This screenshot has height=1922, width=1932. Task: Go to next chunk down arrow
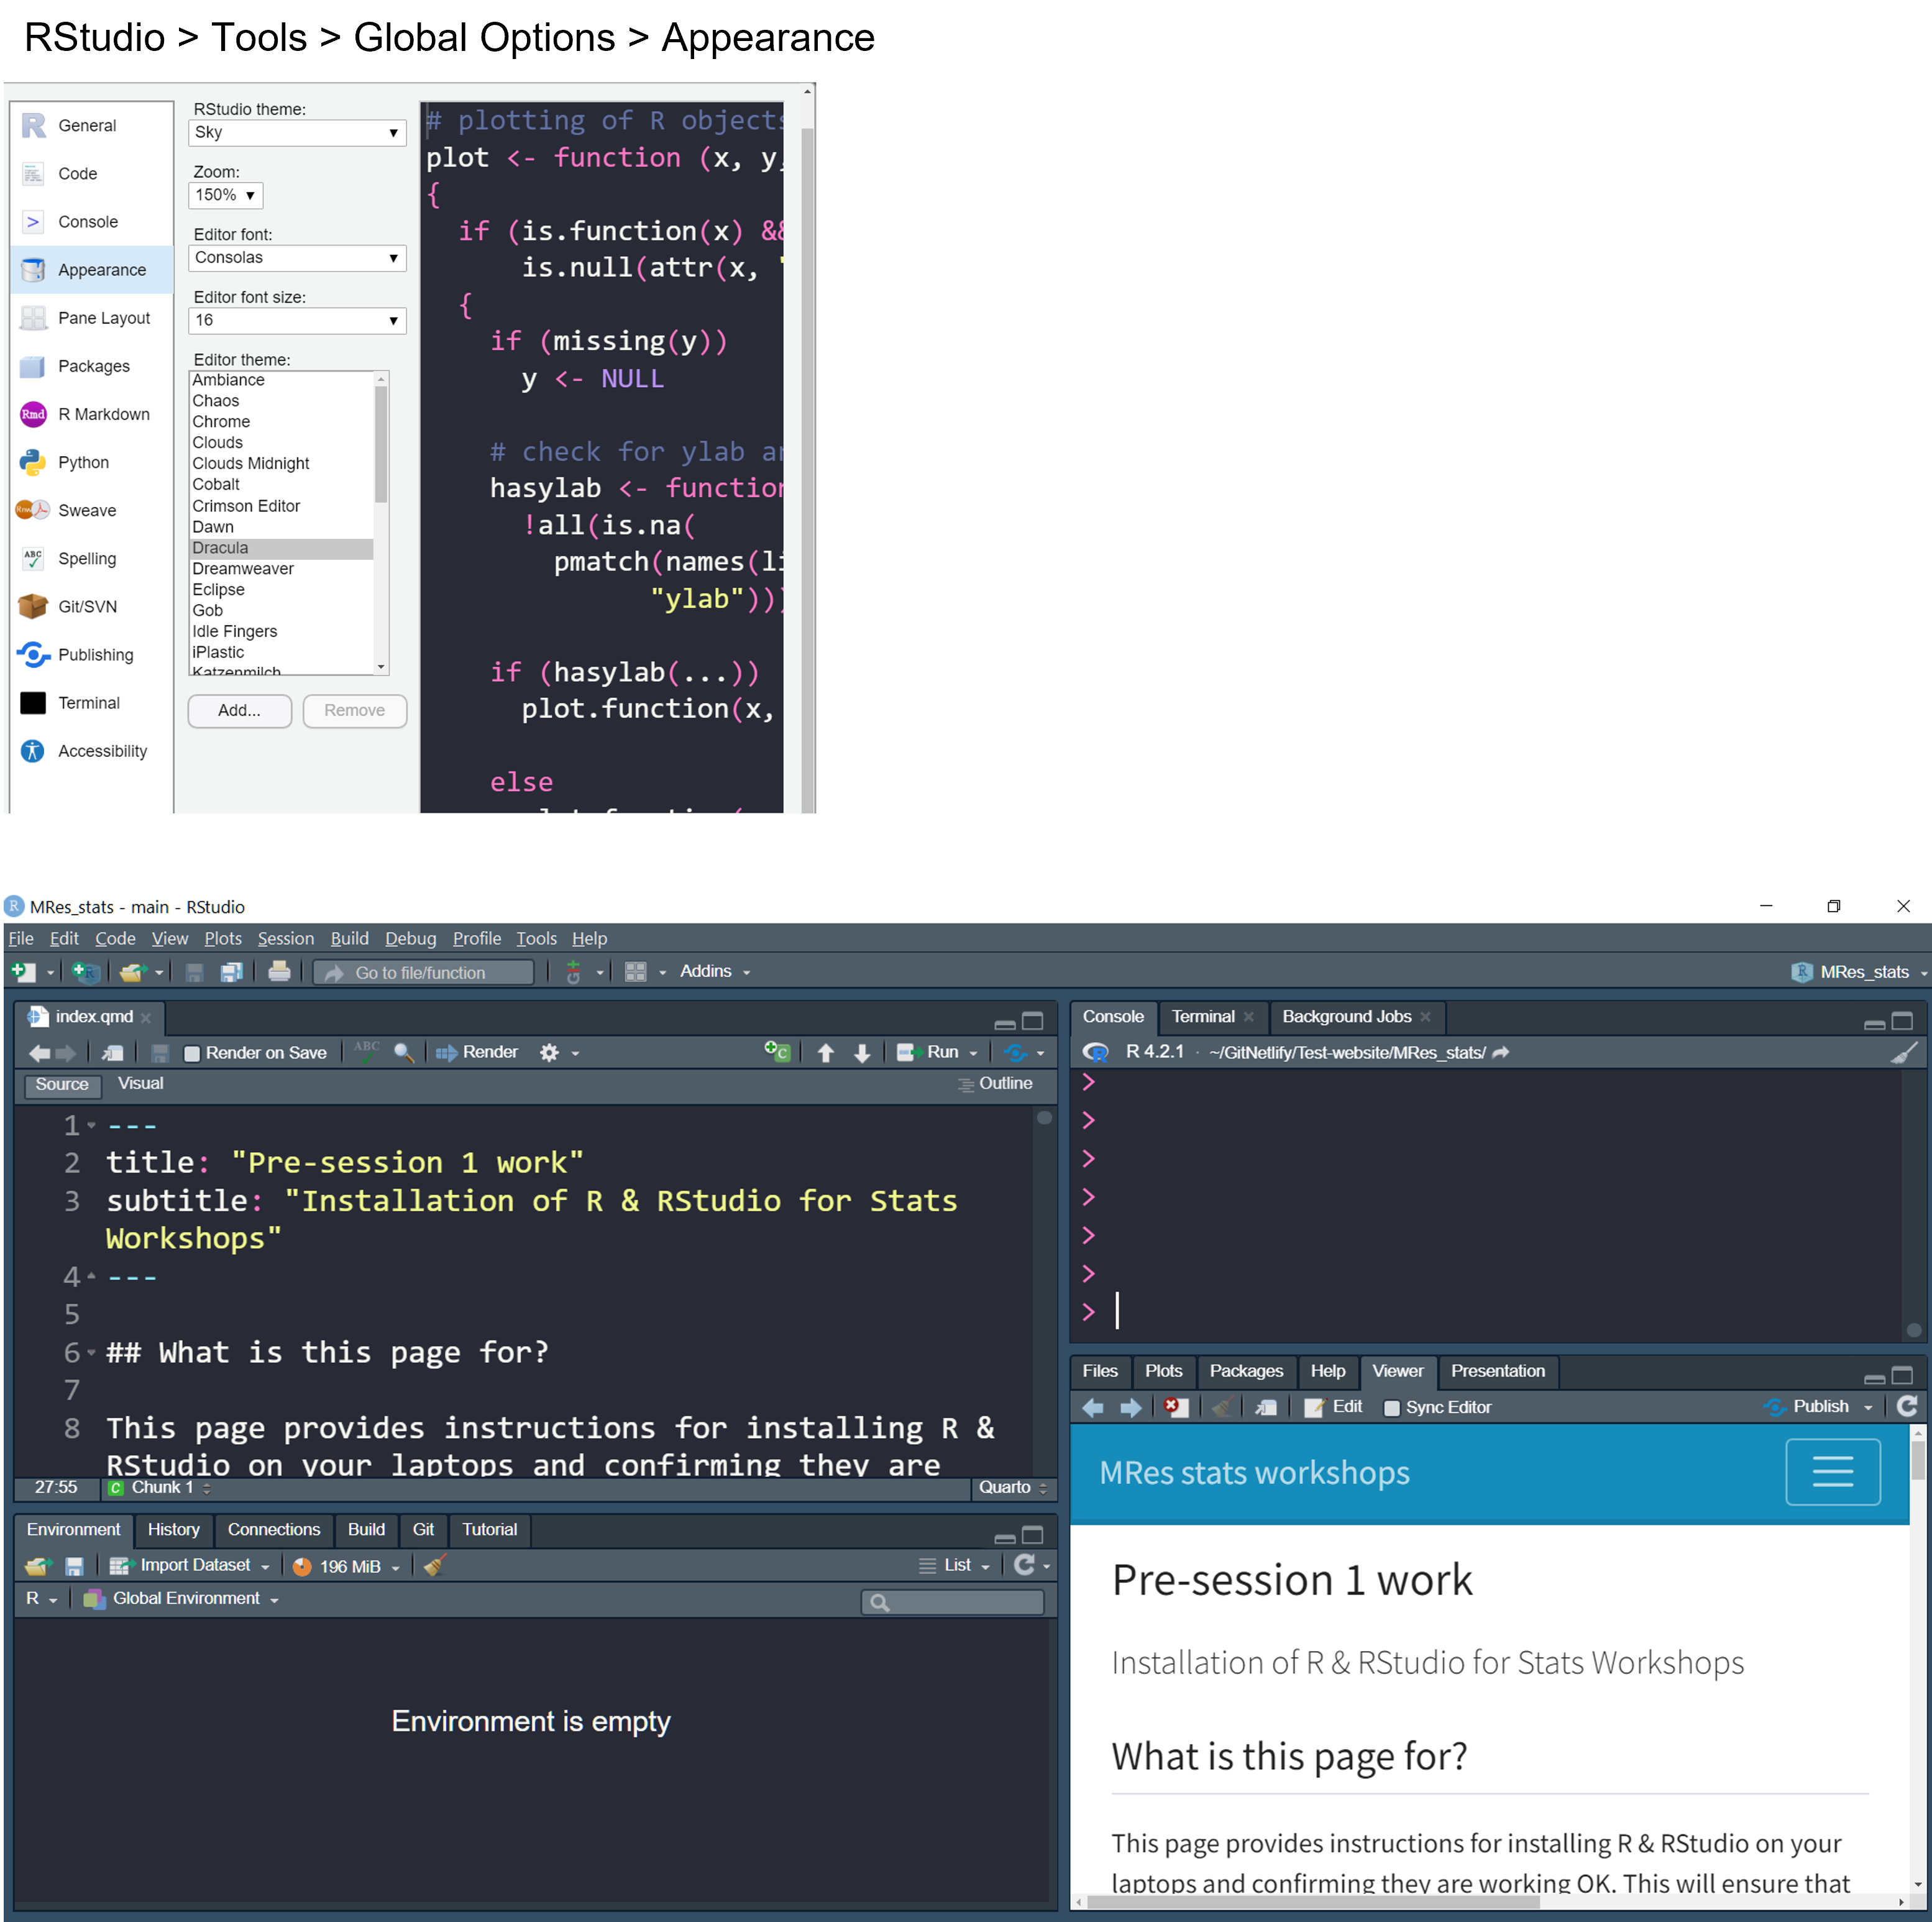pos(862,1053)
